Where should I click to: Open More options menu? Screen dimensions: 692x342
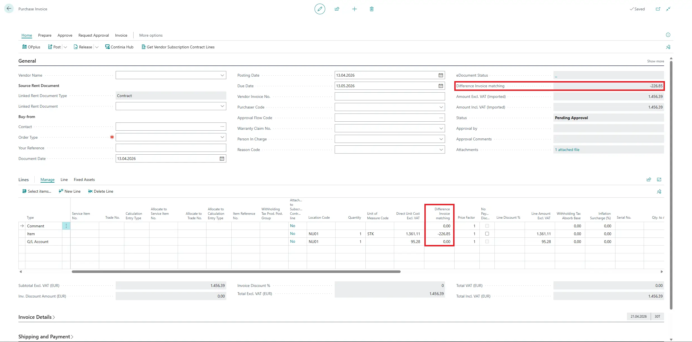coord(151,35)
